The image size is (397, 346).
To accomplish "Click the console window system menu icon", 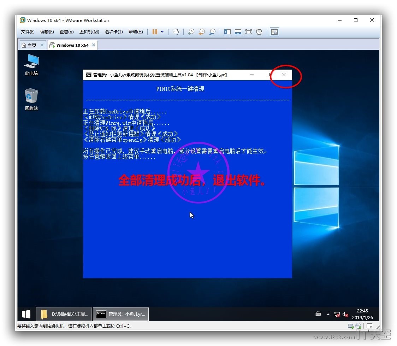I will click(x=88, y=75).
